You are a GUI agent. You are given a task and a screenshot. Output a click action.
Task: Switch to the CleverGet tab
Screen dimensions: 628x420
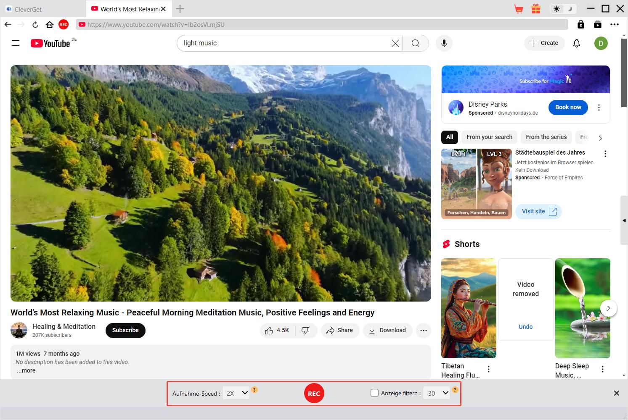pos(28,9)
